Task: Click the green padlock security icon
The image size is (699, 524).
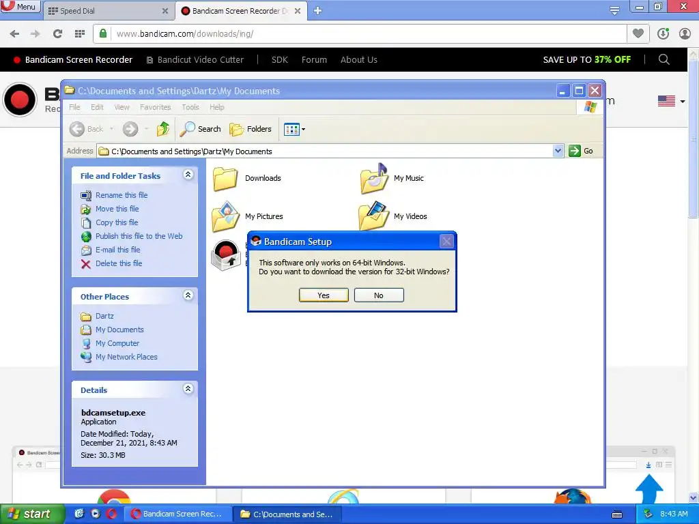Action: (x=103, y=34)
